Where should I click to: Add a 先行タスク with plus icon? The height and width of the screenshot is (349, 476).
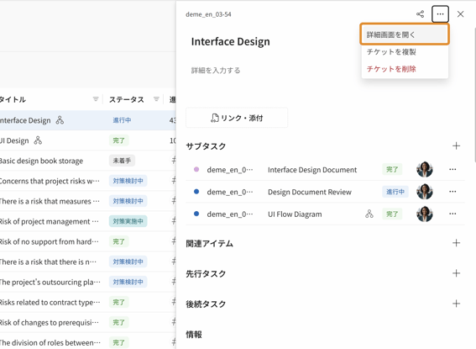click(456, 273)
